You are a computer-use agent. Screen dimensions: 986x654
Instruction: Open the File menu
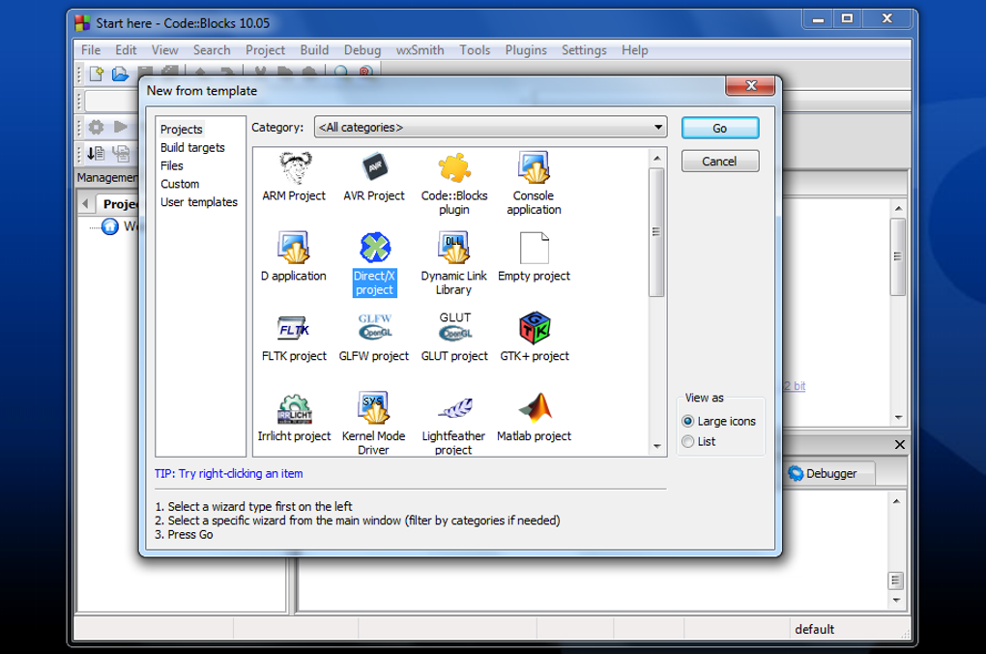coord(91,49)
